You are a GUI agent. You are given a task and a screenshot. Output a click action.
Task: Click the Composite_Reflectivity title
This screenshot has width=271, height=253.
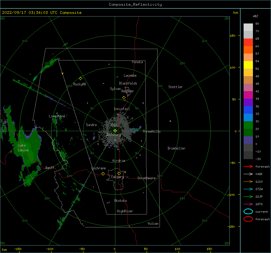coord(135,5)
